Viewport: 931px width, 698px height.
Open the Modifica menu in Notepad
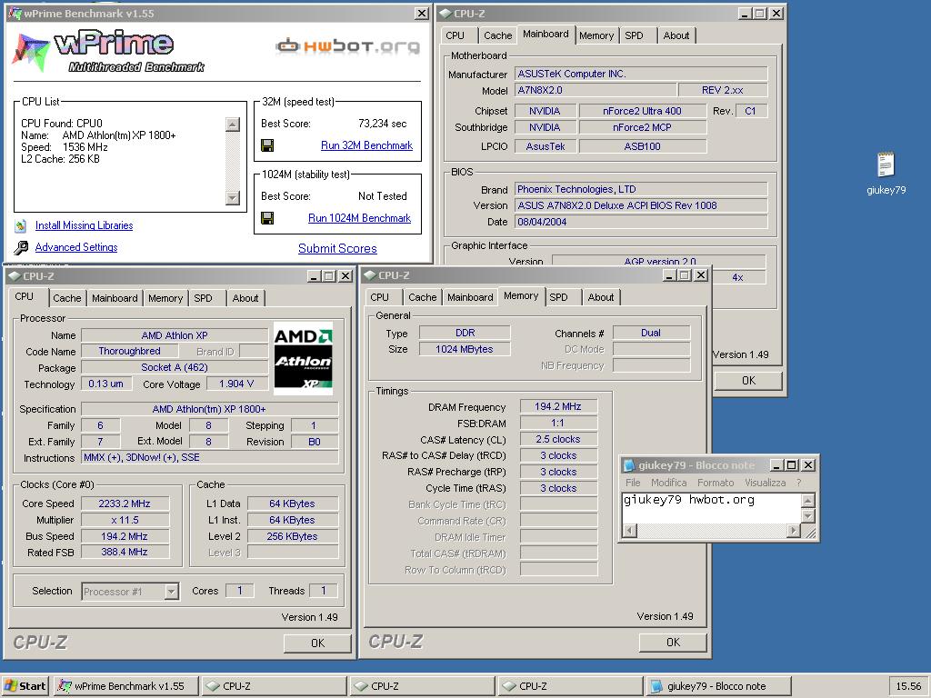(x=668, y=483)
